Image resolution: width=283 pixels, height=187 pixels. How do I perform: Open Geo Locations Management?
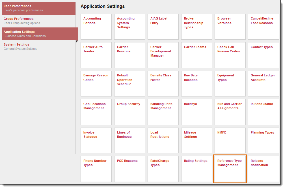[96, 112]
